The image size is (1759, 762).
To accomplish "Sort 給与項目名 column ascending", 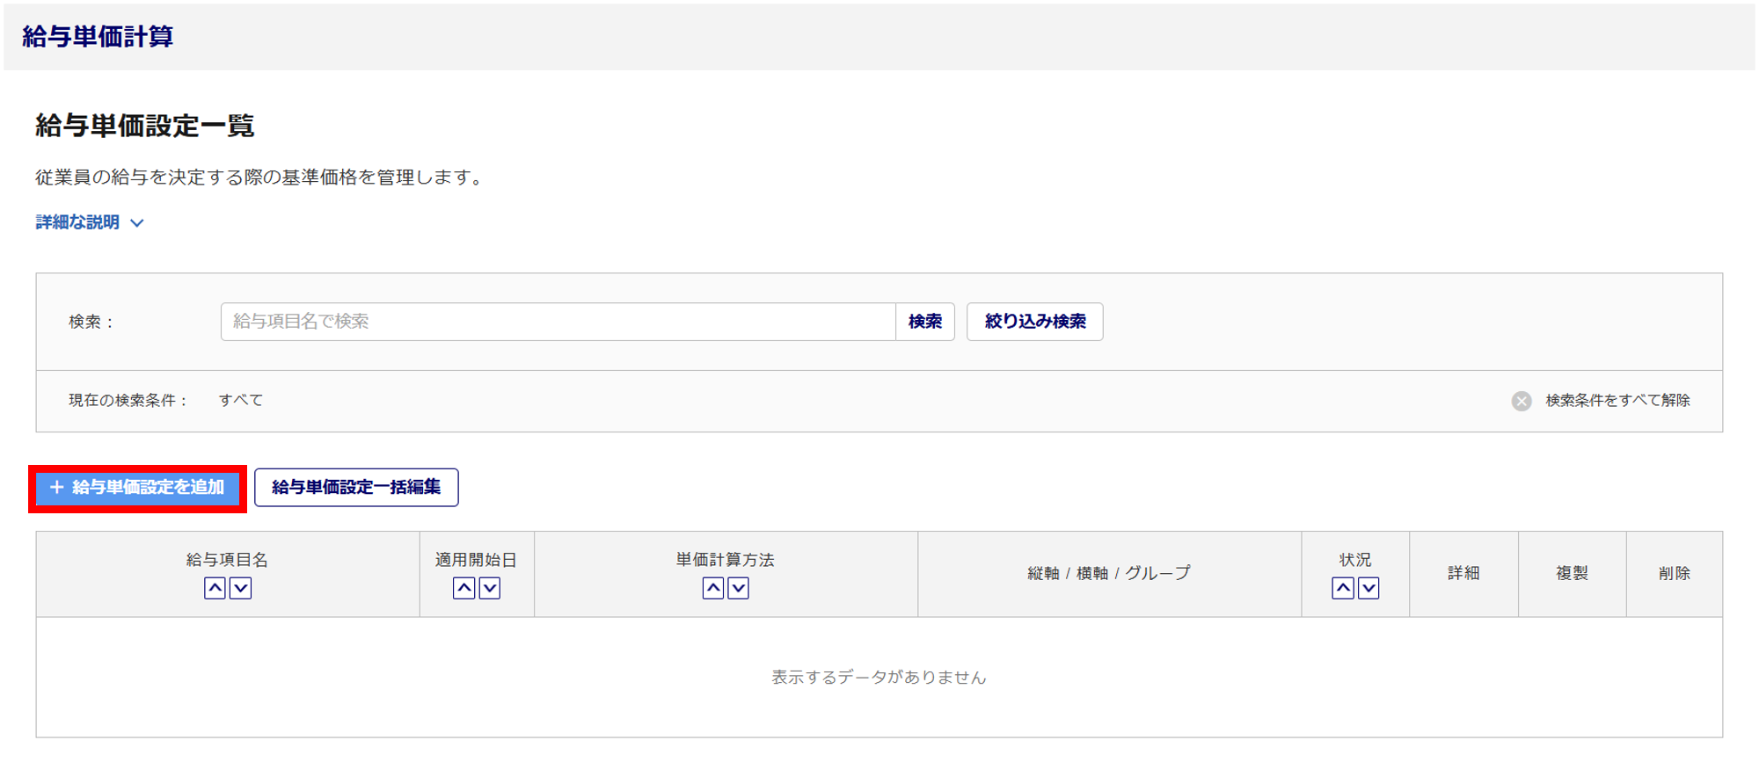I will click(x=215, y=588).
